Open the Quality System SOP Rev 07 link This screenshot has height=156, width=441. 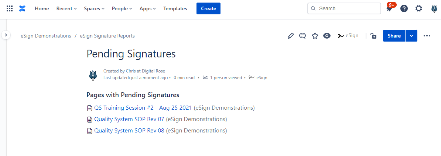pos(129,119)
